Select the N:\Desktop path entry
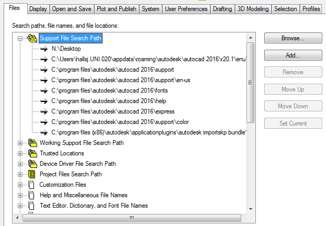Image resolution: width=326 pixels, height=226 pixels. (66, 49)
